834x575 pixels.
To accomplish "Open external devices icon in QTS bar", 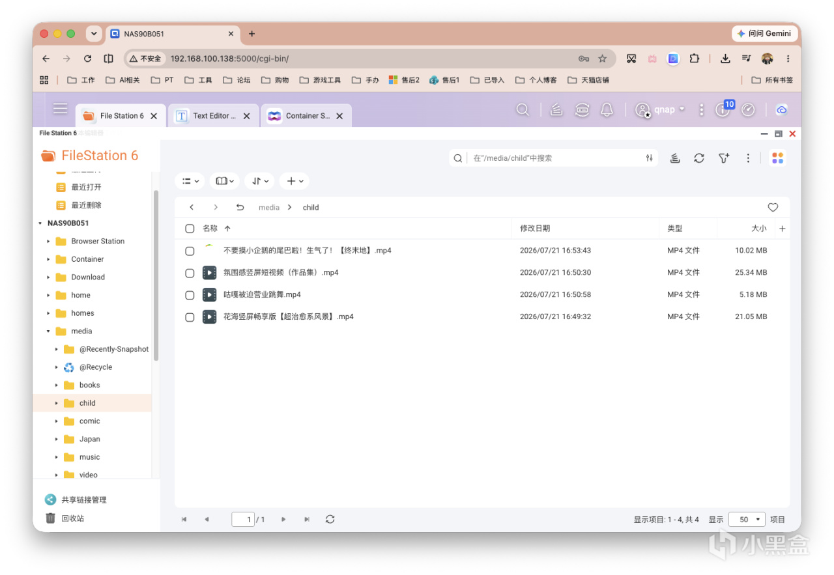I will pyautogui.click(x=582, y=110).
